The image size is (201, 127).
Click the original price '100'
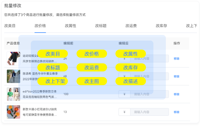66,94
